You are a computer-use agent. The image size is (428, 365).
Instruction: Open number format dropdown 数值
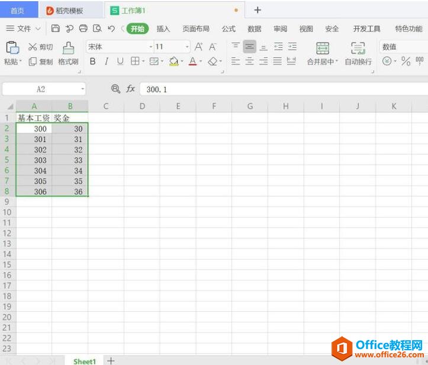click(404, 47)
